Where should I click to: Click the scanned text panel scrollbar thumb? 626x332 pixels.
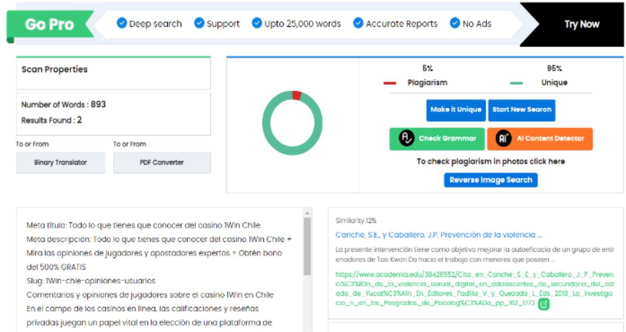(x=307, y=245)
